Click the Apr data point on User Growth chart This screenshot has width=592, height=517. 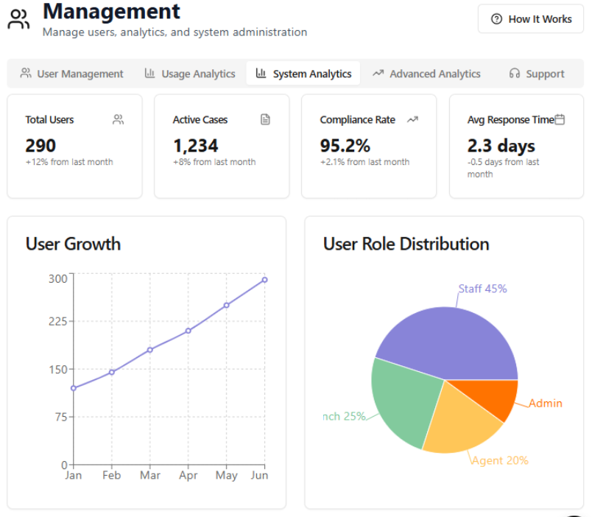pyautogui.click(x=188, y=331)
